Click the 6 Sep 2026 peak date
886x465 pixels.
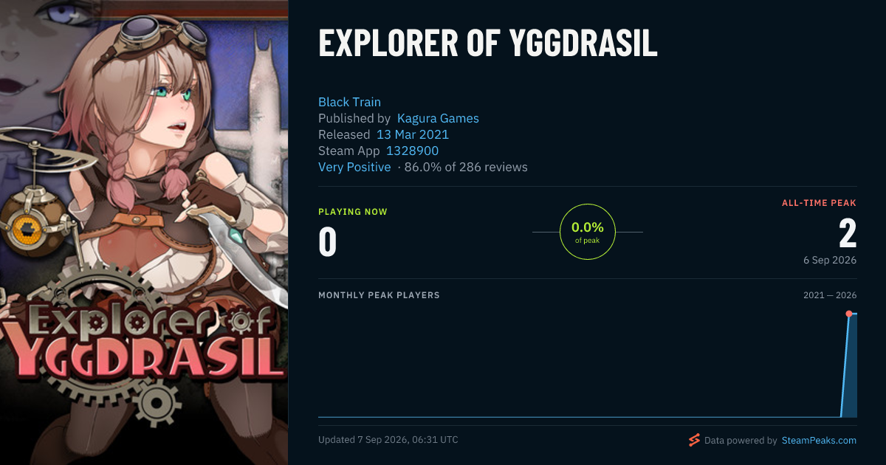[830, 260]
